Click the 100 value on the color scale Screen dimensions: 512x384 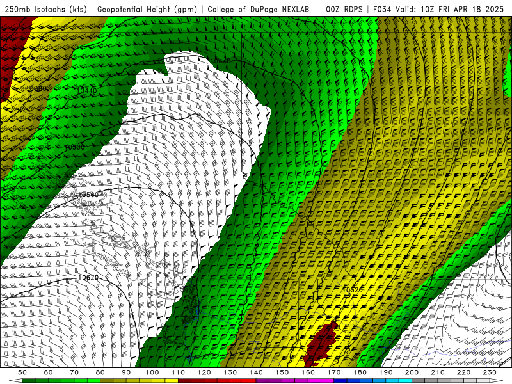152,372
